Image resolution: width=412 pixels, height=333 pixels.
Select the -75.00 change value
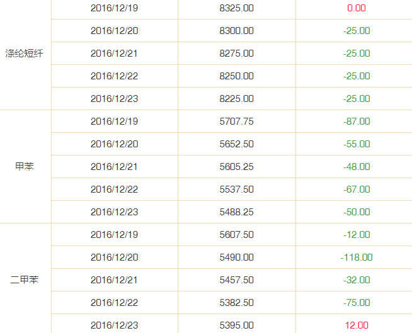point(357,303)
